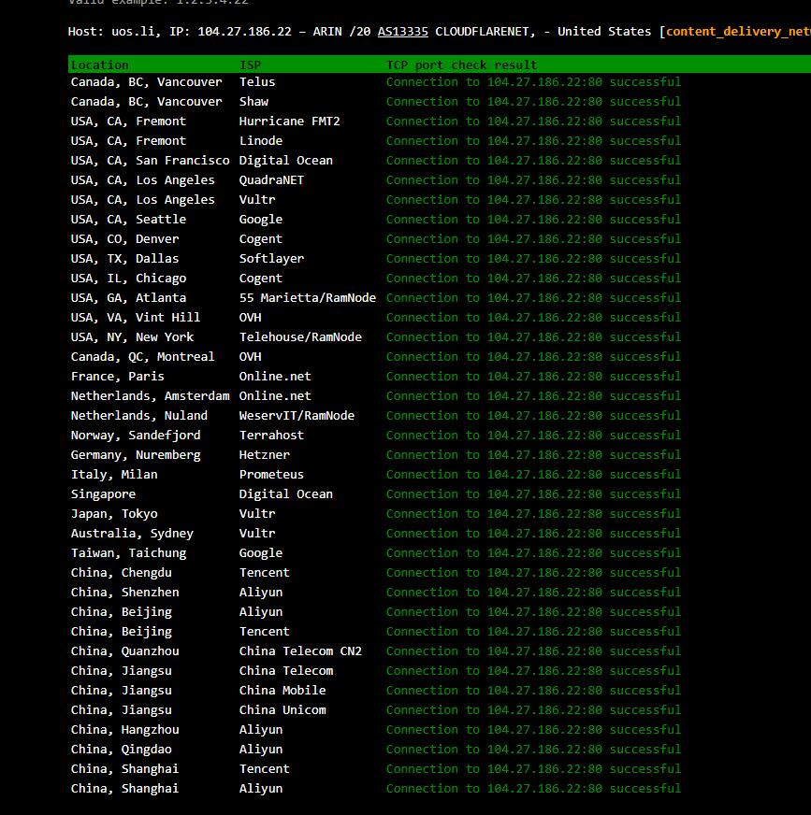Select the USA, CA, San Francisco location

click(x=150, y=161)
